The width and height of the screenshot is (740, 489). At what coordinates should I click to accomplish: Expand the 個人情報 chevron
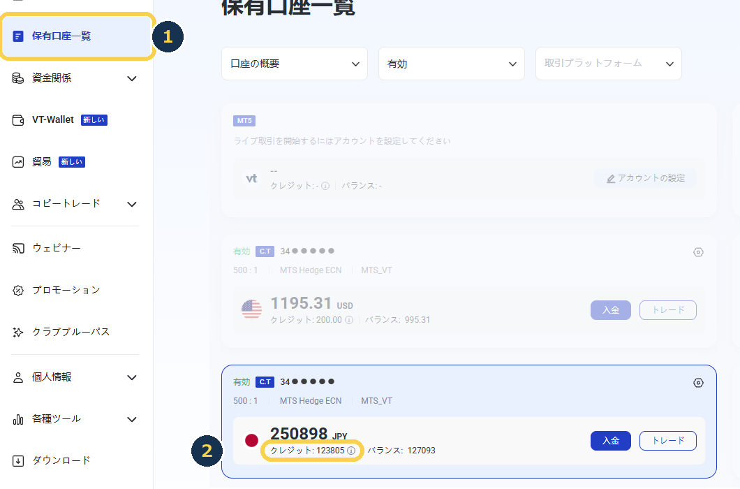[x=132, y=377]
